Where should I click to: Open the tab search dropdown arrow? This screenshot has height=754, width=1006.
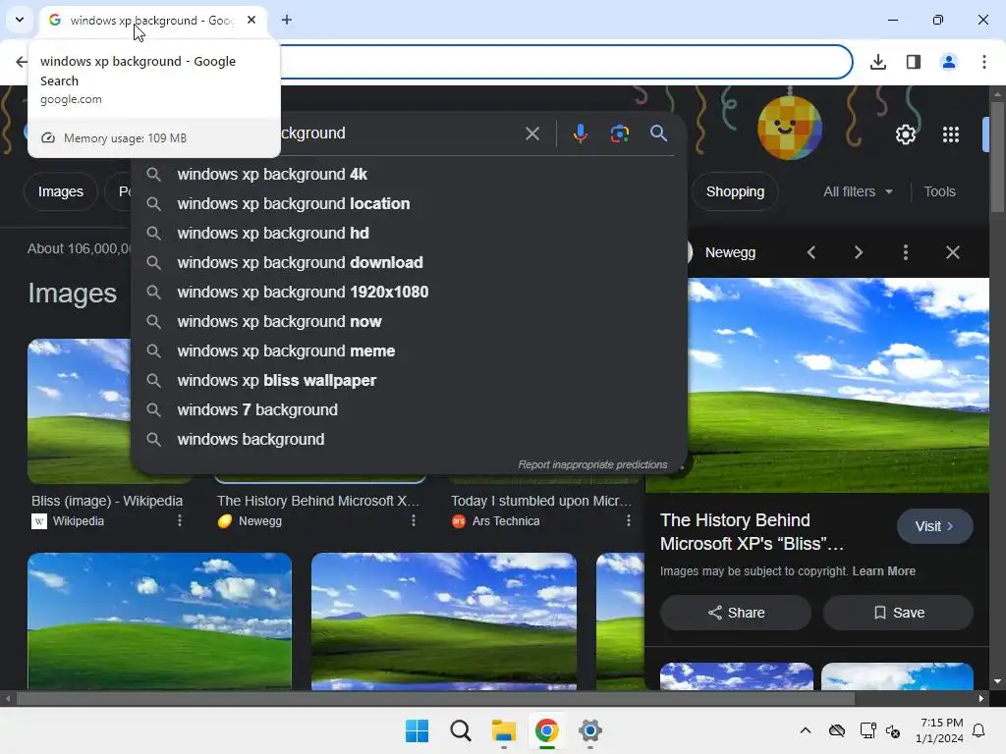(20, 20)
